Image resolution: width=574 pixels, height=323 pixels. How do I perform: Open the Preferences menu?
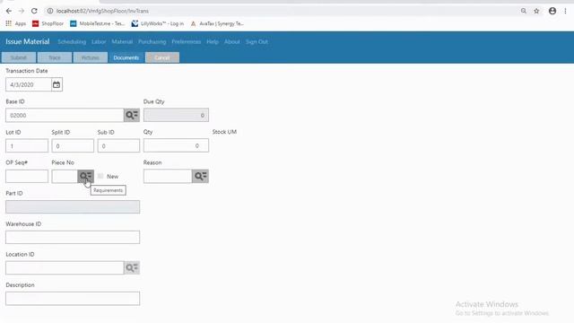187,42
